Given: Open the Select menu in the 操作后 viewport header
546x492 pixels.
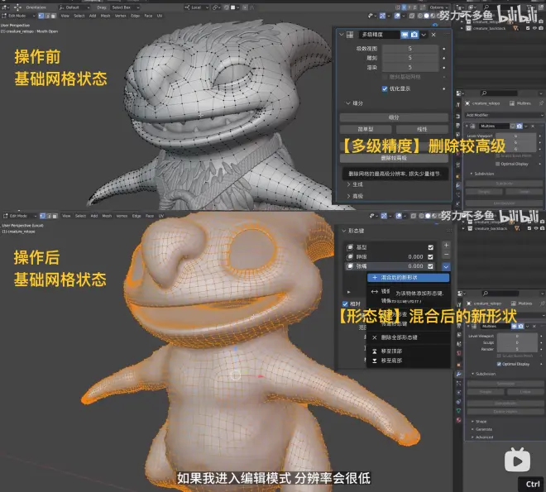Looking at the screenshot, I should (80, 216).
